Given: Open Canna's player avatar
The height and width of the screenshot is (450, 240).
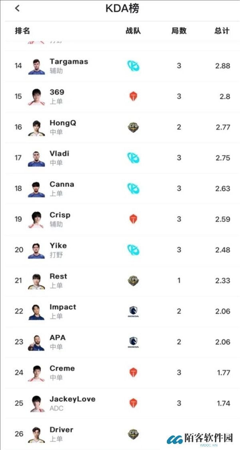Looking at the screenshot, I should 36,189.
